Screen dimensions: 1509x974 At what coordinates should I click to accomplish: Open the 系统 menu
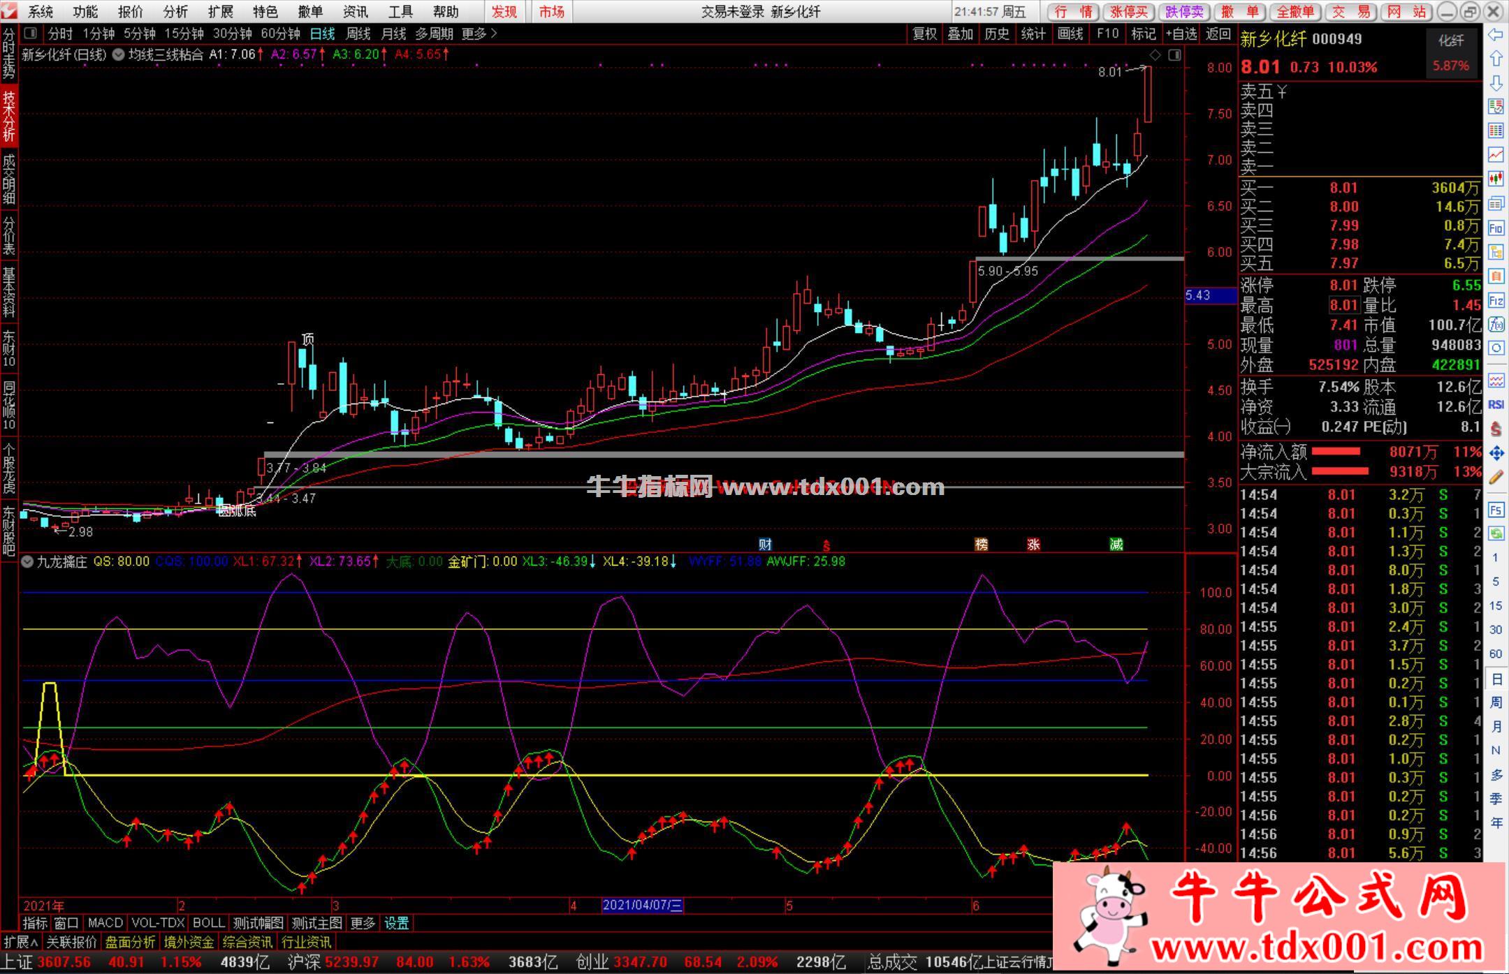[41, 12]
